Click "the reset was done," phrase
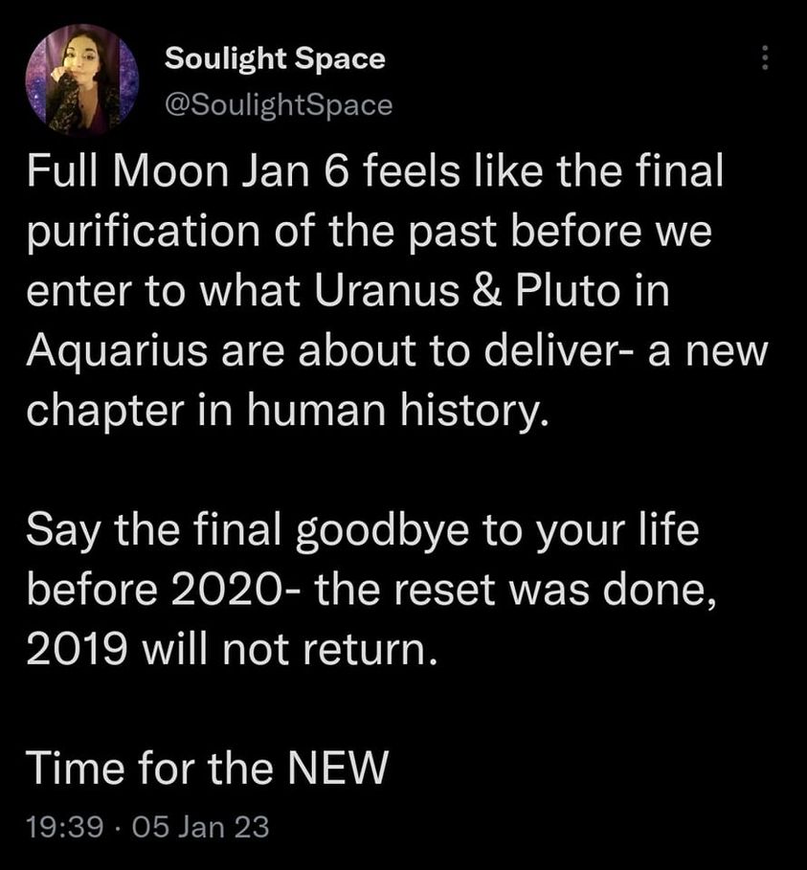Image resolution: width=807 pixels, height=870 pixels. (x=516, y=591)
